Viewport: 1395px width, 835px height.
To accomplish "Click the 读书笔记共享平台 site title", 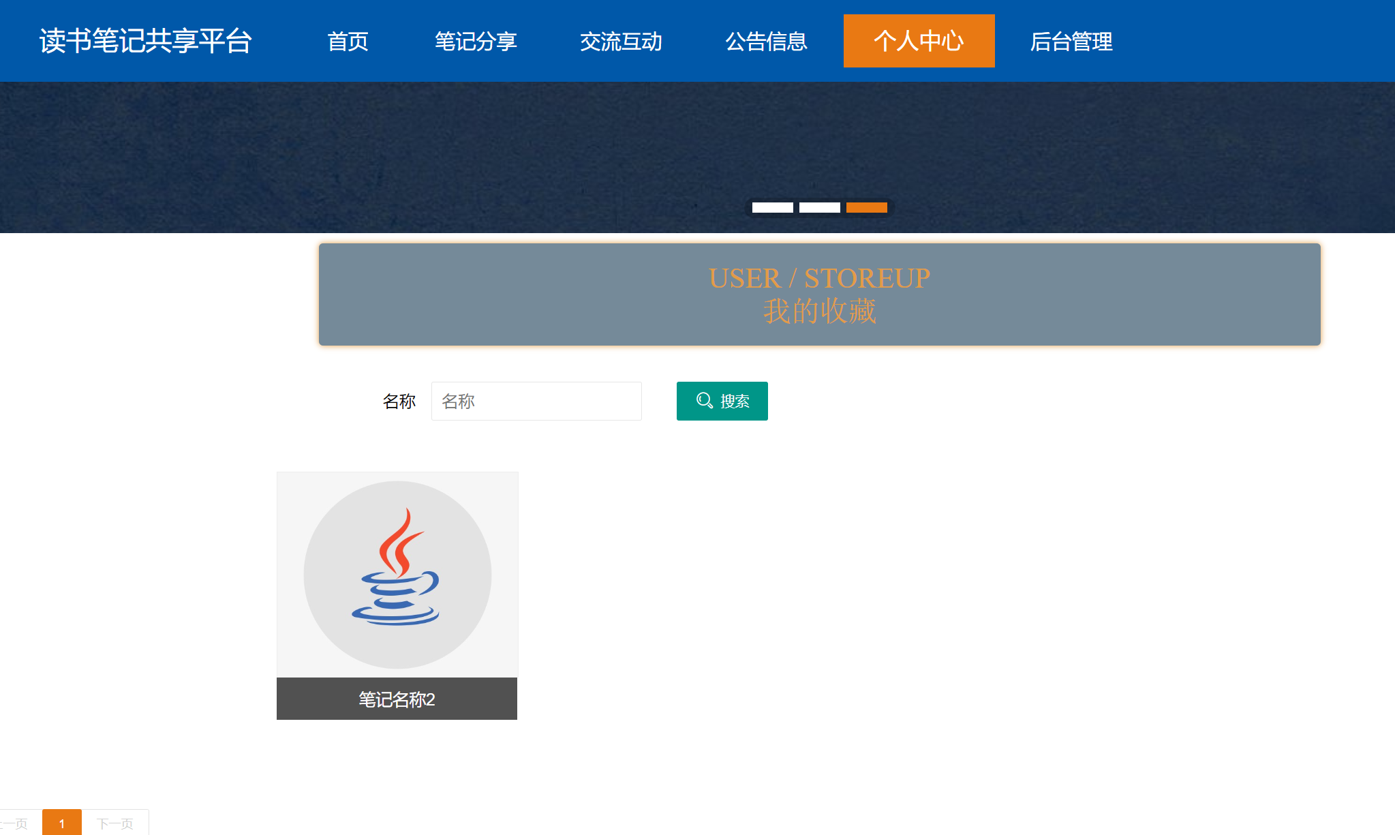I will click(146, 40).
